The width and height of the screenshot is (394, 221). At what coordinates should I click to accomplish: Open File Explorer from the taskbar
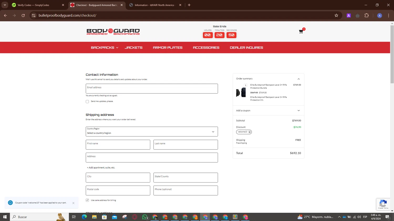point(94,217)
